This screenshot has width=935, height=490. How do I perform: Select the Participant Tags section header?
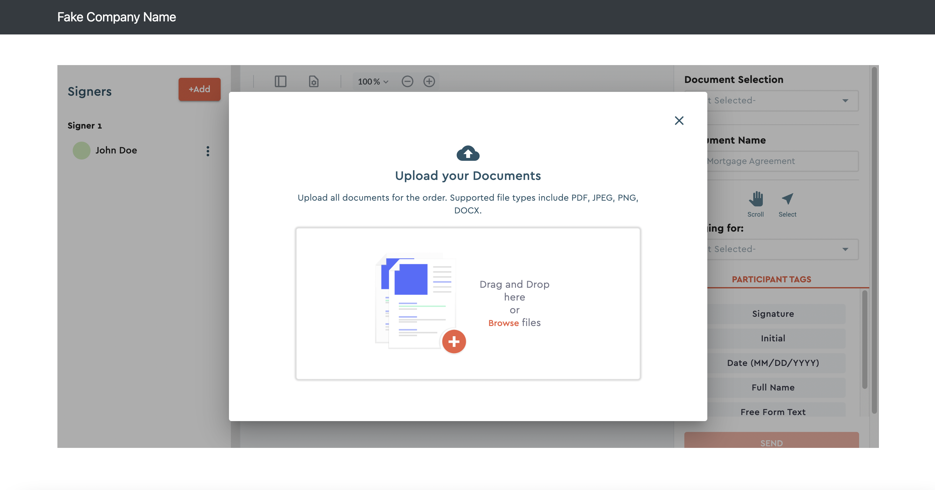click(x=772, y=279)
